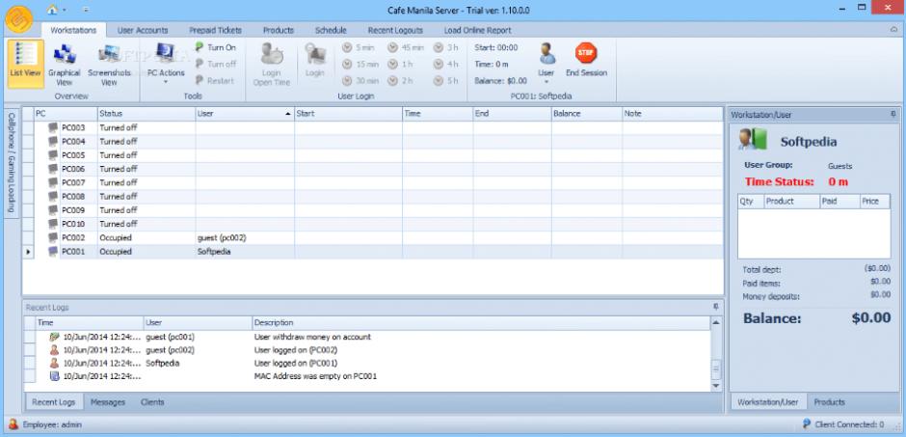The height and width of the screenshot is (437, 906).
Task: Select the PC002 monitor icon
Action: tap(53, 237)
